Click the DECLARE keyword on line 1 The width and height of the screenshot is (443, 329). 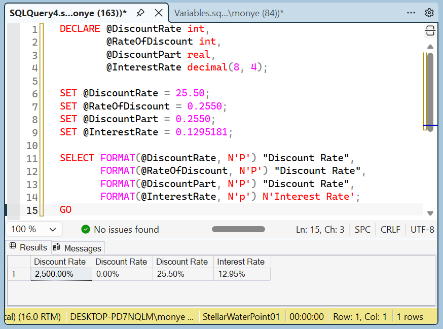(x=80, y=28)
